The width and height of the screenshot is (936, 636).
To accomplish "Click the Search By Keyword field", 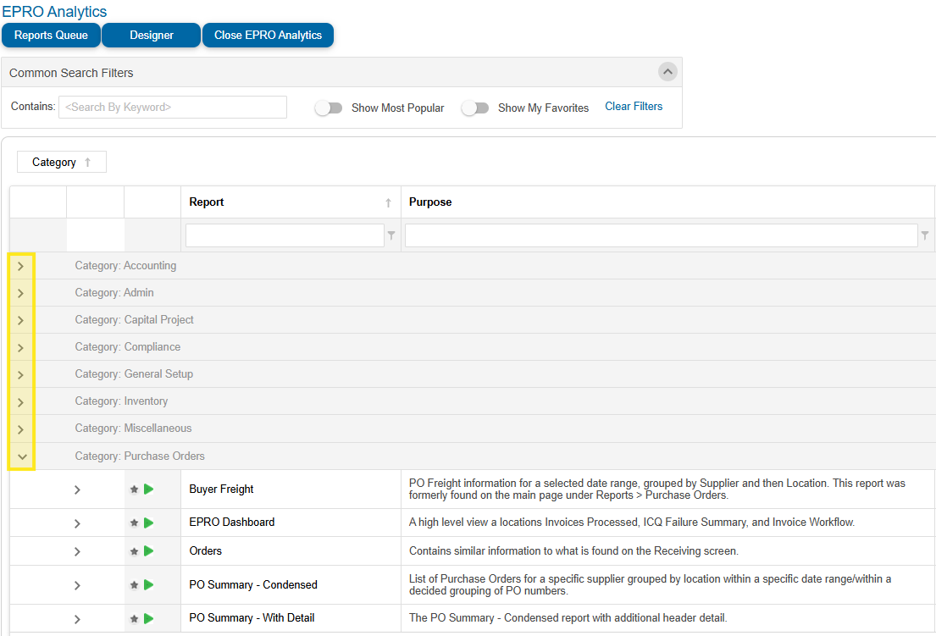I will 173,108.
